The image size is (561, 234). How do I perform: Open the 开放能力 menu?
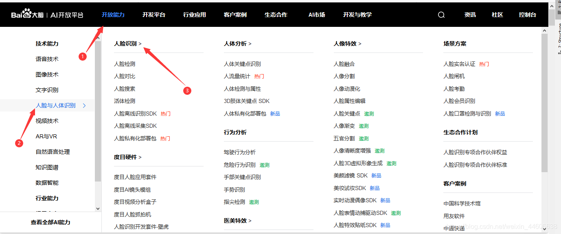(x=113, y=15)
